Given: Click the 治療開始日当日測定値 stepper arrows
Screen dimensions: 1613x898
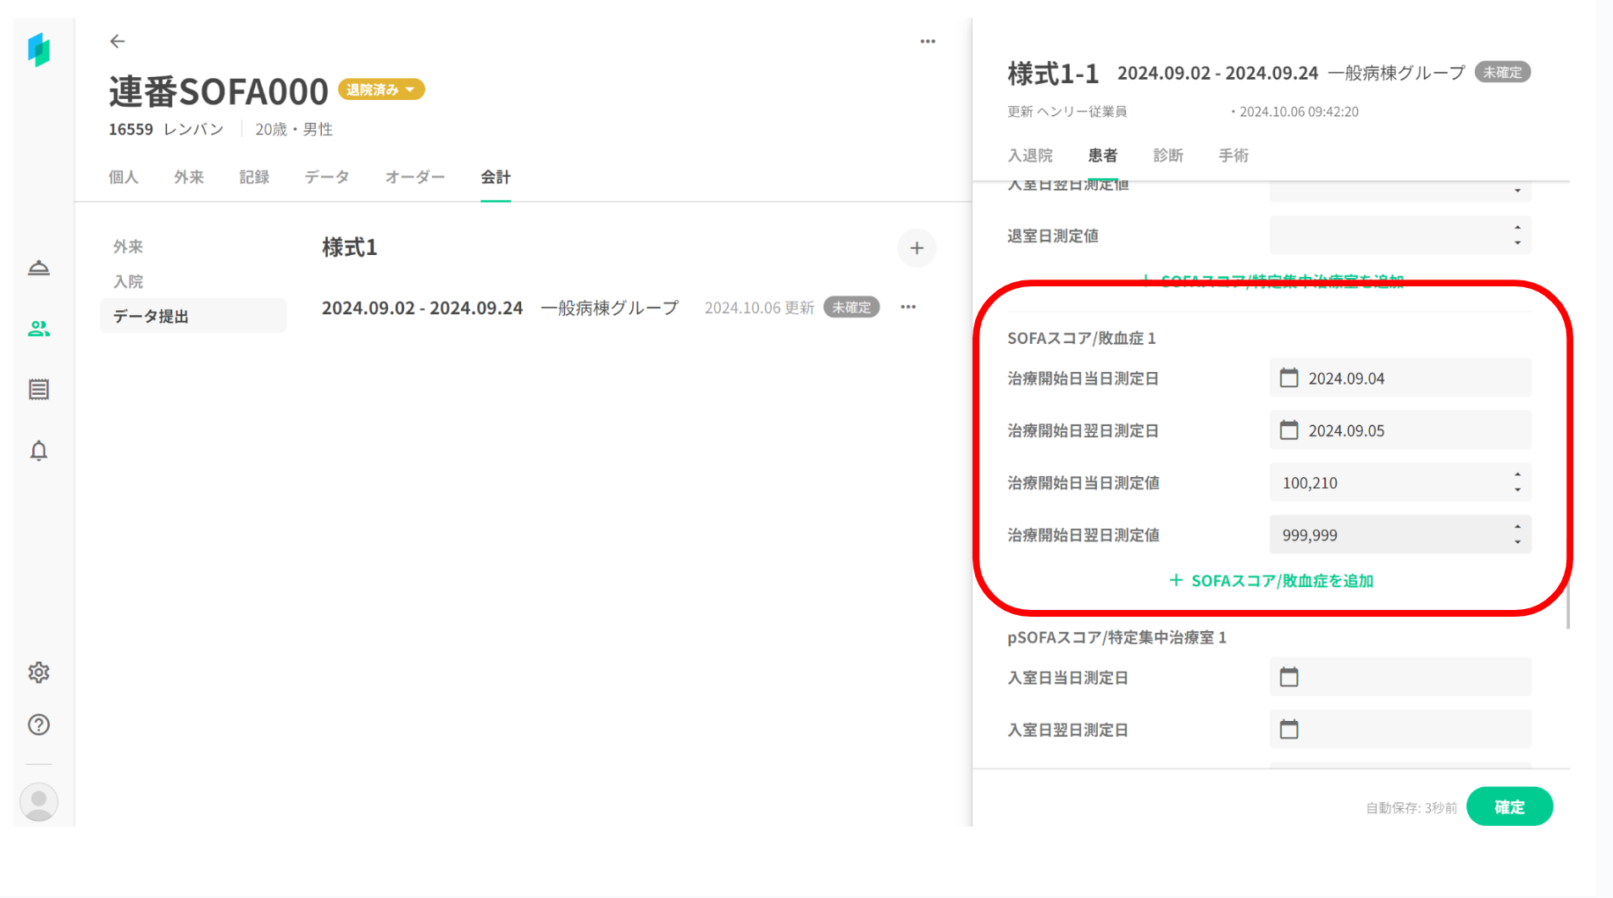Looking at the screenshot, I should coord(1517,483).
